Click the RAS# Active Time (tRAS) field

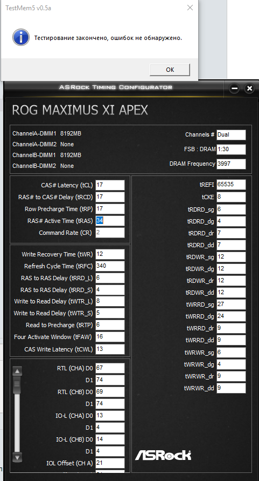(x=110, y=221)
